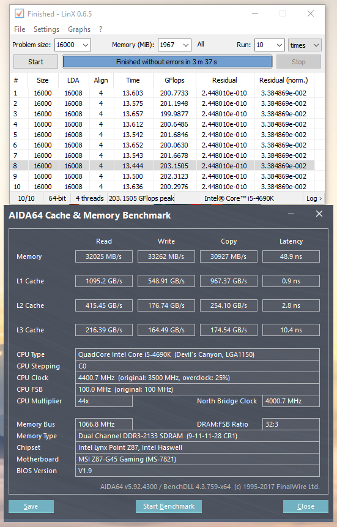
Task: Click the Start button in LinX
Action: click(x=35, y=62)
